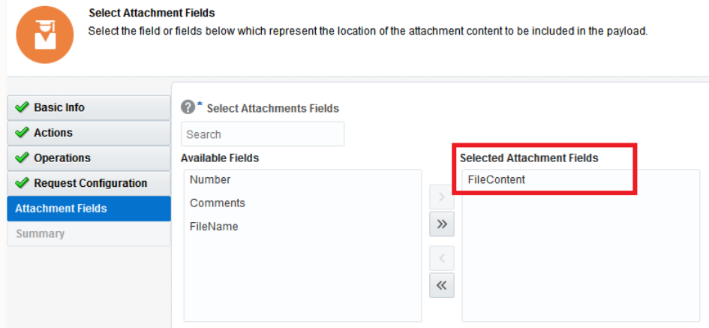Open the Request Configuration step

click(90, 183)
